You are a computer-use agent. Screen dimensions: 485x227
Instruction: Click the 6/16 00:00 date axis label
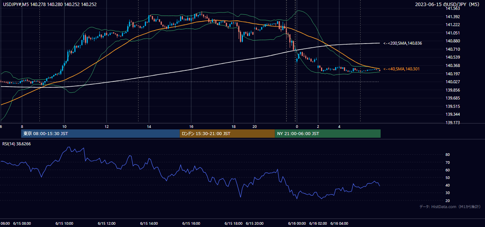297,223
